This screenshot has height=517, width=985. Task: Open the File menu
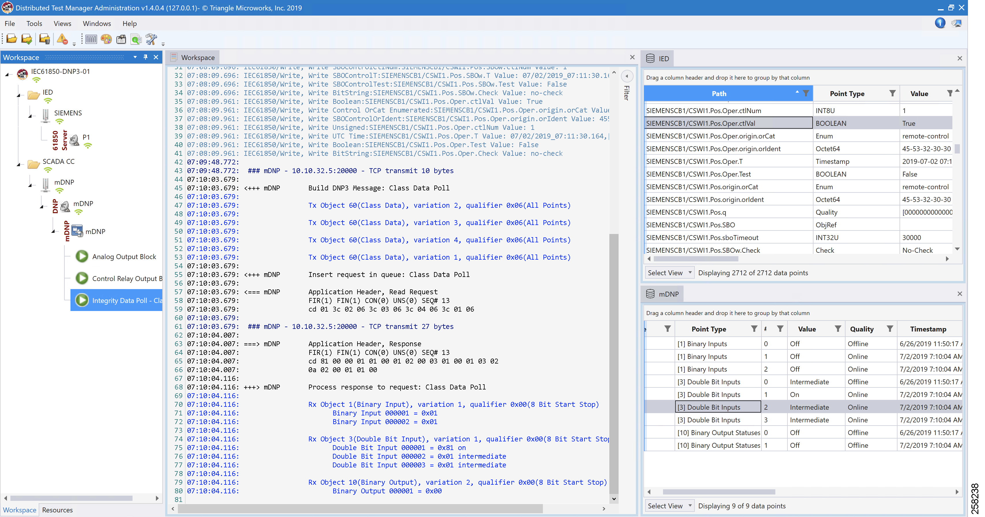(10, 23)
